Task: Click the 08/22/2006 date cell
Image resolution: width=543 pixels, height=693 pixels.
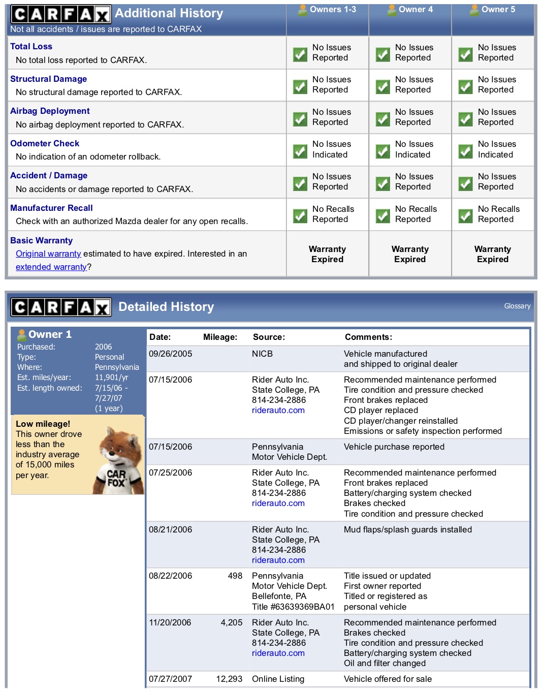Action: click(x=170, y=576)
